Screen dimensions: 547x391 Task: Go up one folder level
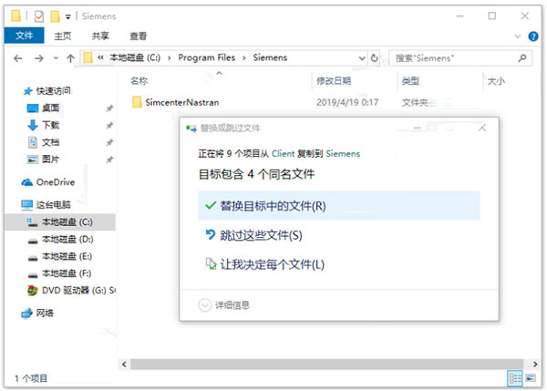[x=70, y=58]
